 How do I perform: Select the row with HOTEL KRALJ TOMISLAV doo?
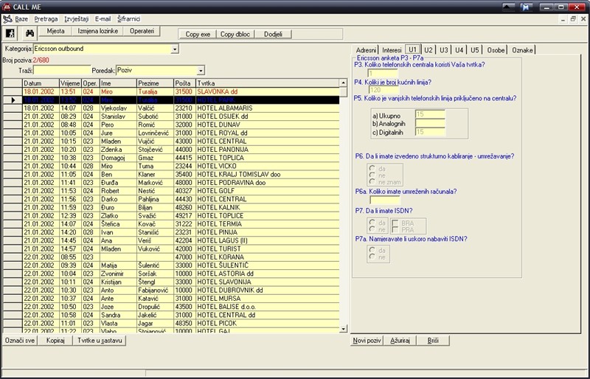[171, 174]
